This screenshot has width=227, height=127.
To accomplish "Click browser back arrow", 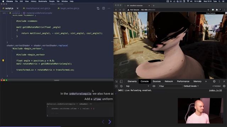I will coord(116,10).
